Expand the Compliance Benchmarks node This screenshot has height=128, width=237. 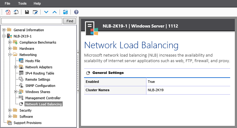pos(10,42)
